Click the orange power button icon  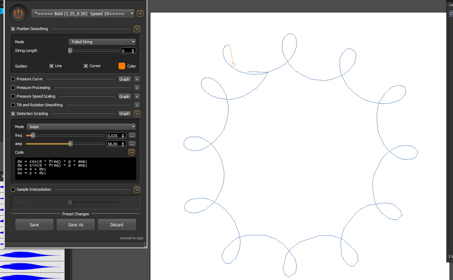click(18, 13)
